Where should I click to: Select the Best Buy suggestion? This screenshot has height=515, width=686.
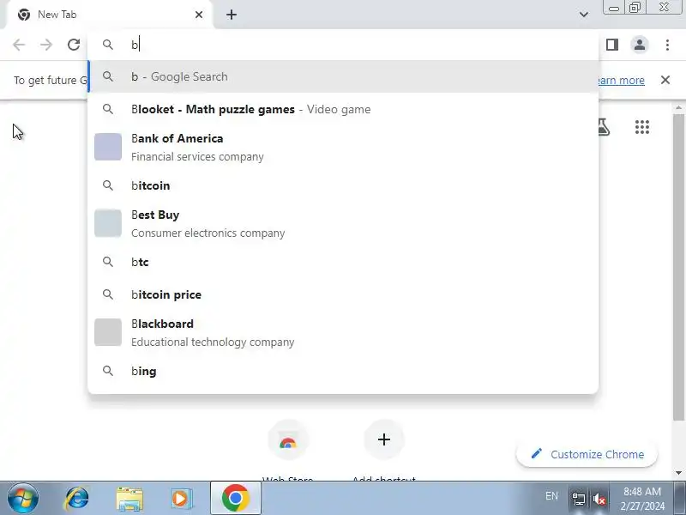[344, 223]
